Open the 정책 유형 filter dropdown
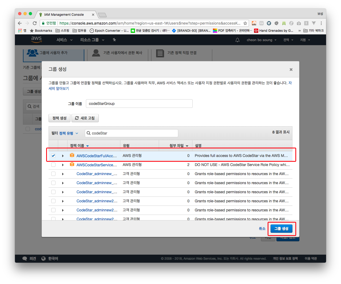 (x=69, y=133)
